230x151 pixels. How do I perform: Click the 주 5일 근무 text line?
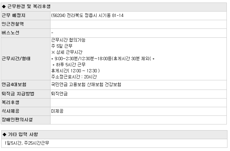coord(62,46)
